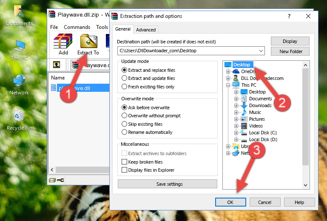Click the Cancel button
The image size is (327, 221).
tap(264, 202)
